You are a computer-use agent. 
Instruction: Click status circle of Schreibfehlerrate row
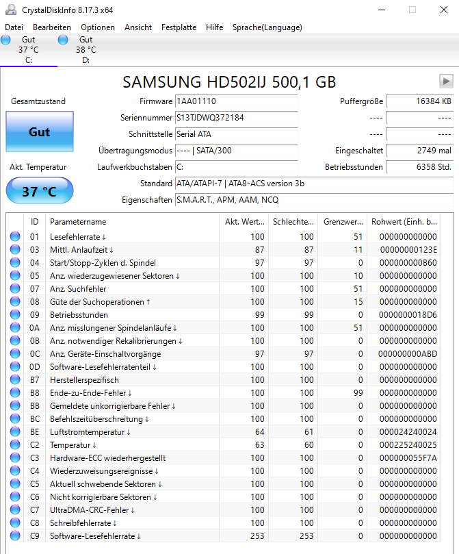(15, 523)
